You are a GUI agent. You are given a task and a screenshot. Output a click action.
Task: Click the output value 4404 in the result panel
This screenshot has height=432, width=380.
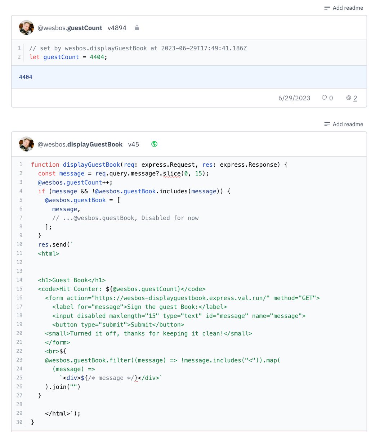tap(26, 77)
